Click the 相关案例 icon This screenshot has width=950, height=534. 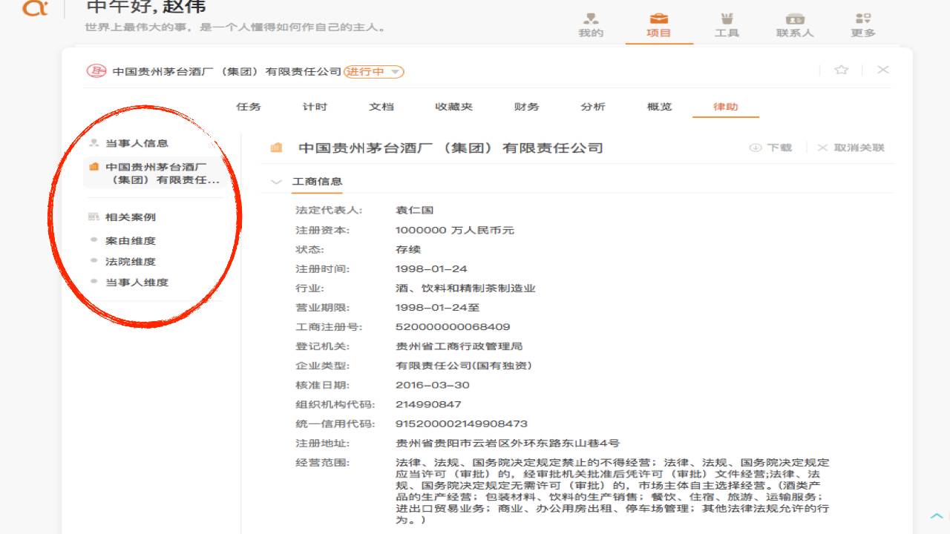click(x=94, y=217)
